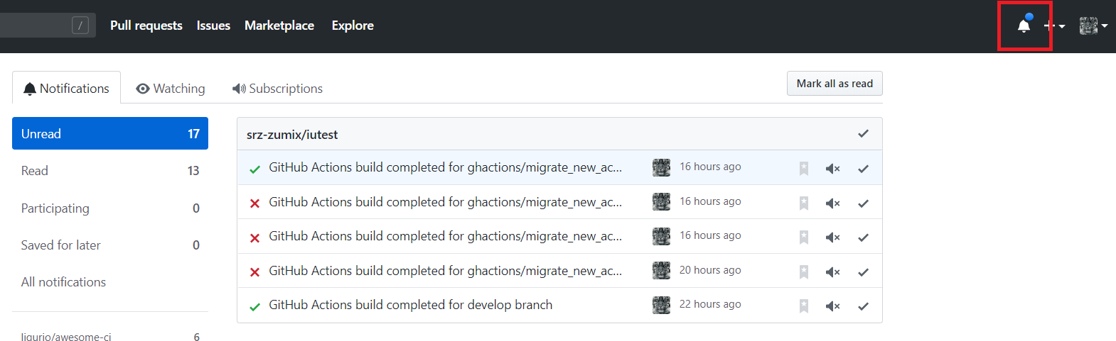Viewport: 1116px width, 341px height.
Task: Open the notifications bell icon
Action: 1024,26
